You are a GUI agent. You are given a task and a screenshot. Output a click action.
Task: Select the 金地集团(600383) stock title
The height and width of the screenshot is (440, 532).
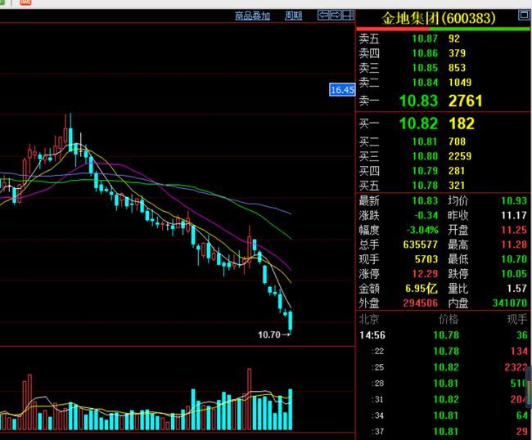click(438, 18)
